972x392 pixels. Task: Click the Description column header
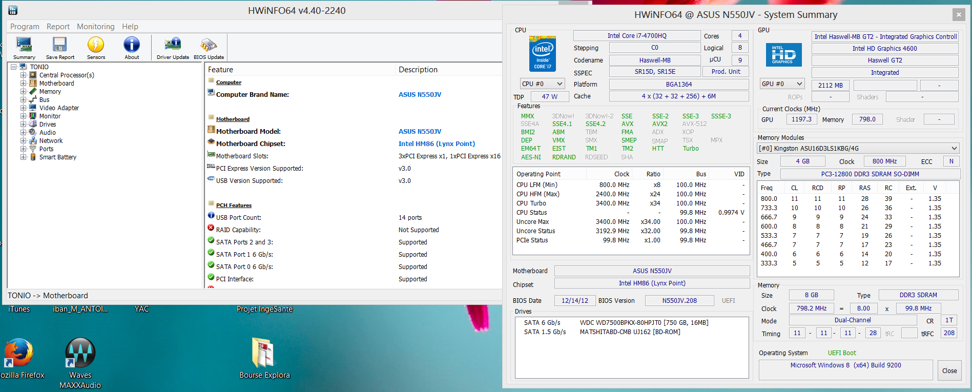coord(449,70)
